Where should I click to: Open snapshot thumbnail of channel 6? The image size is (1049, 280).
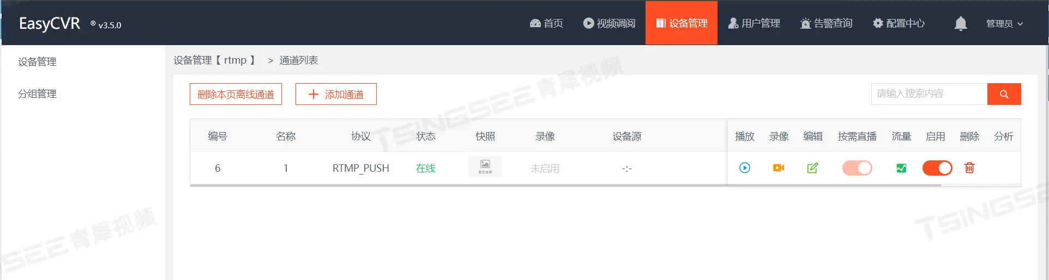click(x=485, y=167)
